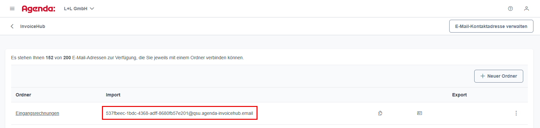Screen dimensions: 540x128
Task: Select the agenda-invoicehub.email import address
Action: (x=180, y=113)
